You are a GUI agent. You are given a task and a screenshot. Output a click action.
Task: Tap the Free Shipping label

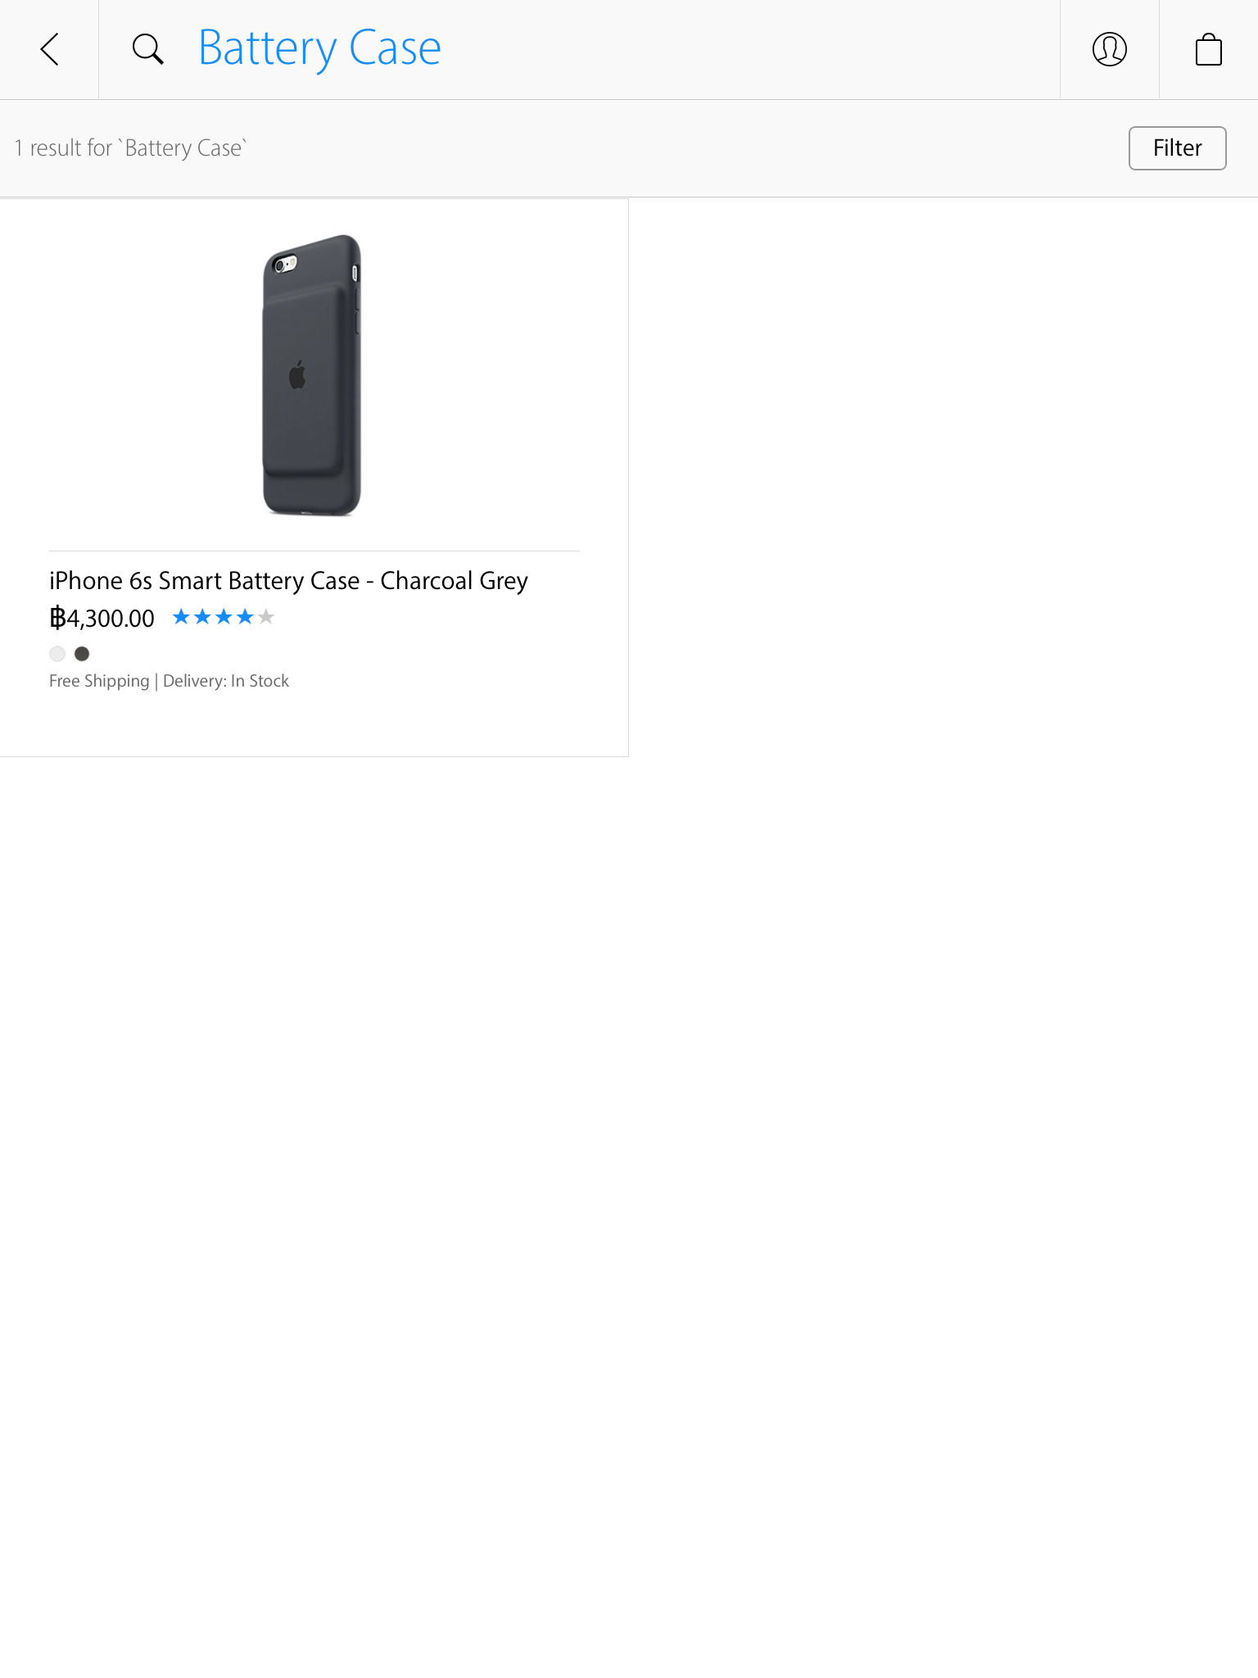click(x=99, y=681)
